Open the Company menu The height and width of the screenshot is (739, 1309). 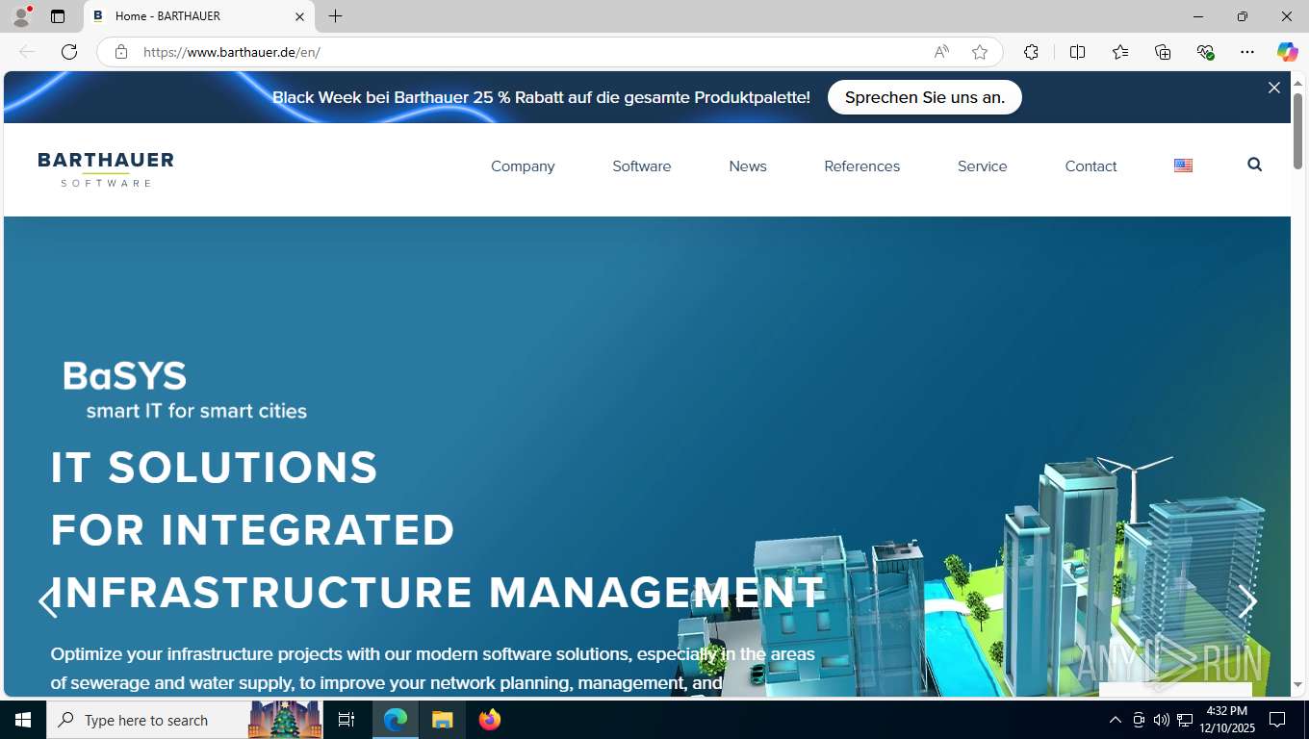point(523,166)
